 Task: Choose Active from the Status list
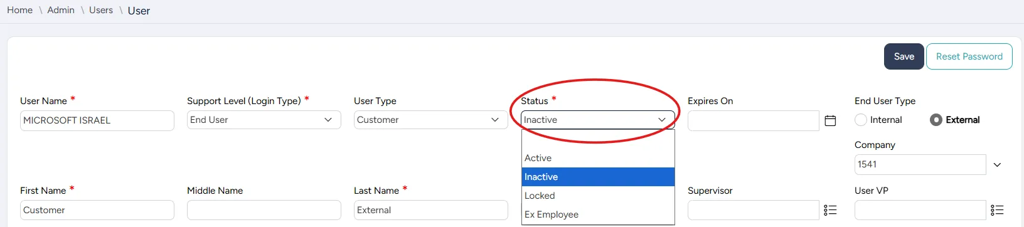(x=598, y=158)
